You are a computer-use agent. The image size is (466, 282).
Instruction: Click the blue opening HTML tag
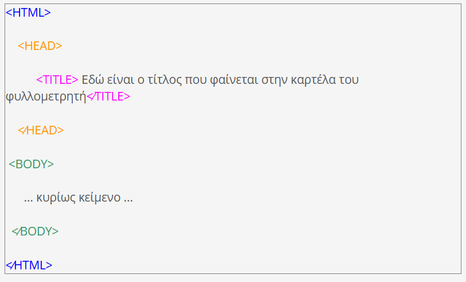click(x=28, y=13)
